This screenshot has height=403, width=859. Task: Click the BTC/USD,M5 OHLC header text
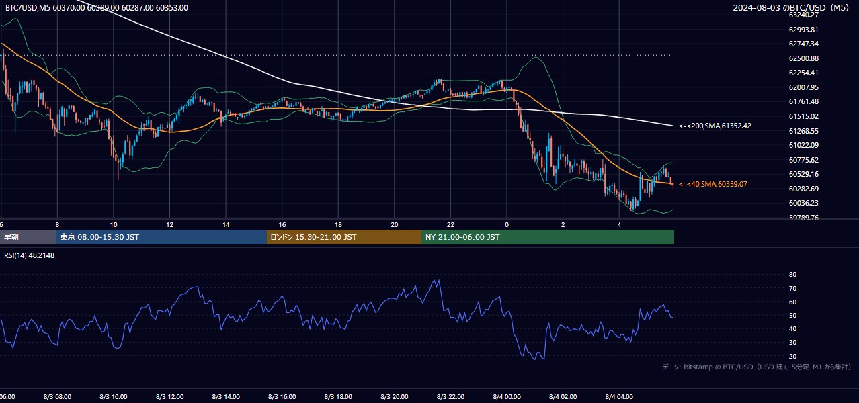[97, 8]
